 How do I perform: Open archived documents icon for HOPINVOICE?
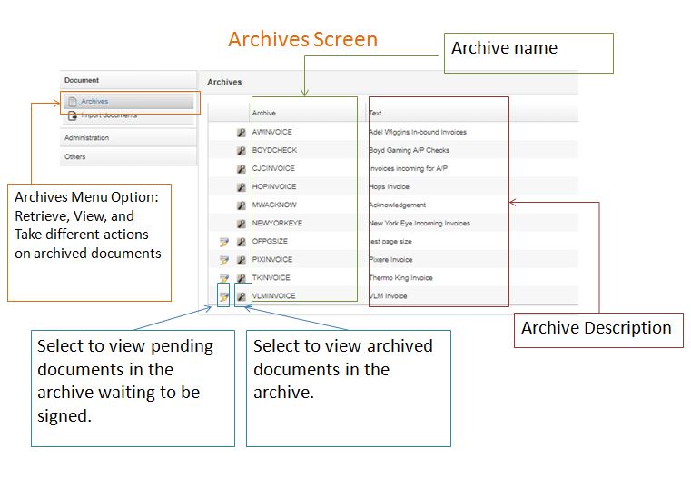[242, 186]
